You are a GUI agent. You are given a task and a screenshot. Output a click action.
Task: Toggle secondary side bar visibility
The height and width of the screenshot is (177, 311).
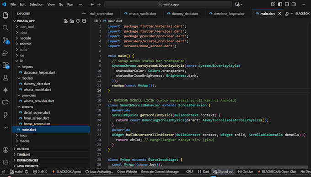[x=294, y=5]
